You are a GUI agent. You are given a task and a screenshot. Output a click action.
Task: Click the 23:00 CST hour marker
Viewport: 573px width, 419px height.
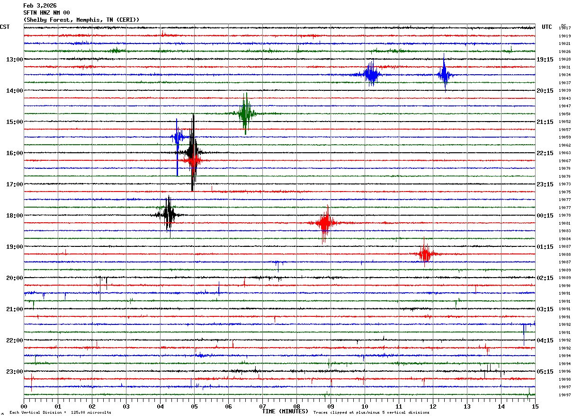(x=14, y=372)
